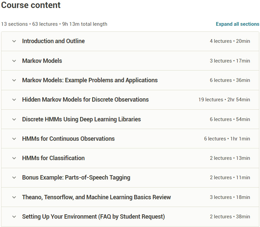Screen dimensions: 260x227
Task: Click Expand all sections link
Action: click(238, 24)
